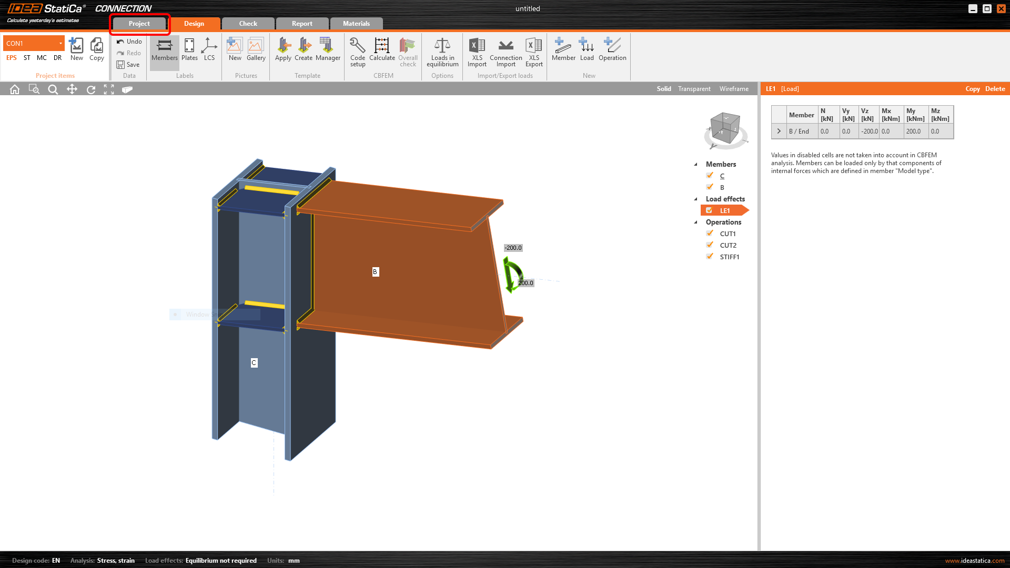Switch view mode to Wireframe
The width and height of the screenshot is (1010, 568).
tap(734, 89)
